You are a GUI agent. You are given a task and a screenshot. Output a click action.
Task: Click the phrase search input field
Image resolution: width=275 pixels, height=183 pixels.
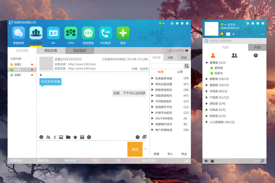pyautogui.click(x=167, y=66)
